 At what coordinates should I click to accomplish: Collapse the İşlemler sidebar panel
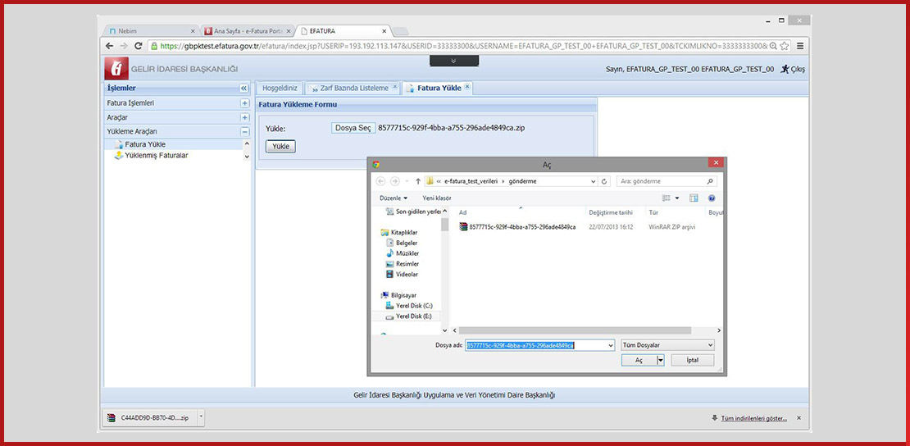click(243, 89)
